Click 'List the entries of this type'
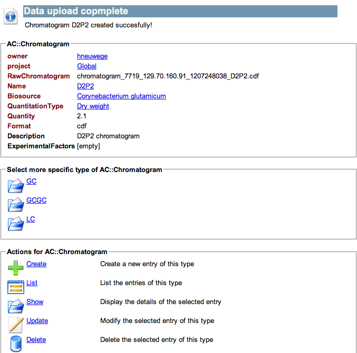 coord(141,283)
